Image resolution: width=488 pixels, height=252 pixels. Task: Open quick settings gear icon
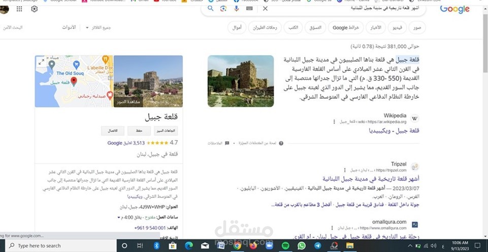tap(34, 9)
